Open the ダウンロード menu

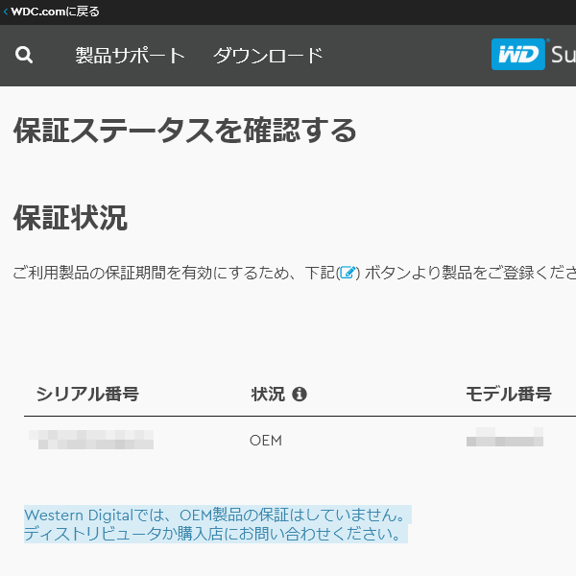(268, 56)
